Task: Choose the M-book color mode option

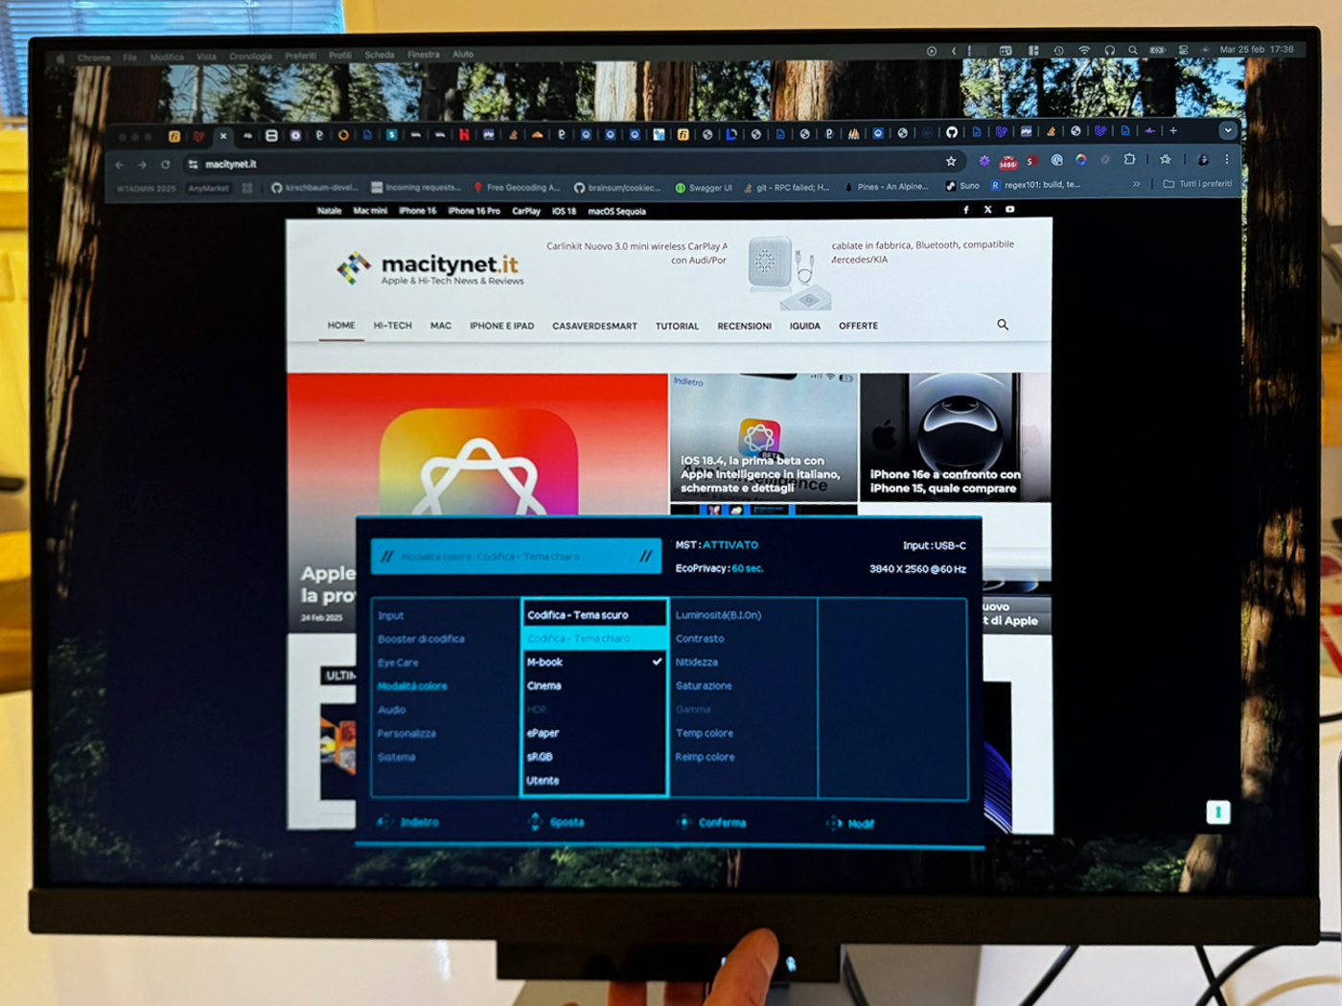Action: tap(594, 662)
